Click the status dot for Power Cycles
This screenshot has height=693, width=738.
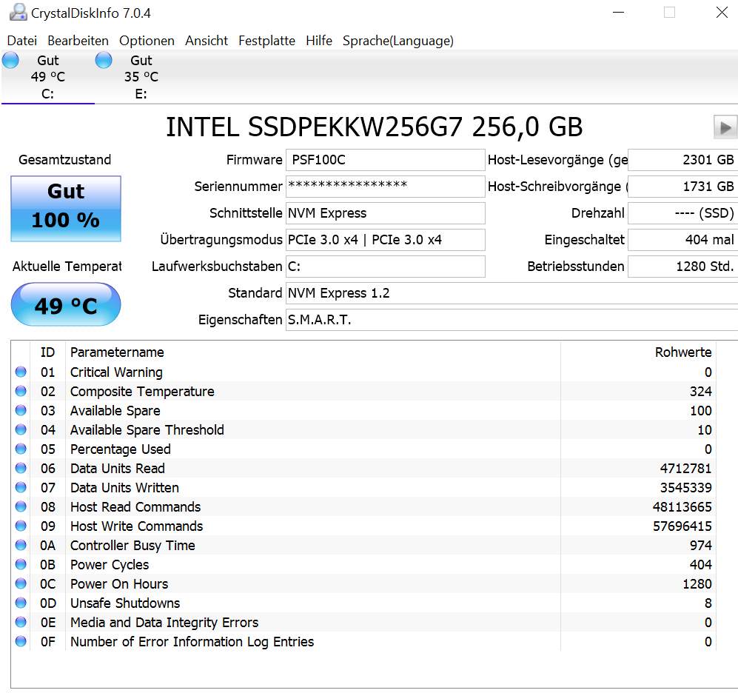click(x=21, y=565)
